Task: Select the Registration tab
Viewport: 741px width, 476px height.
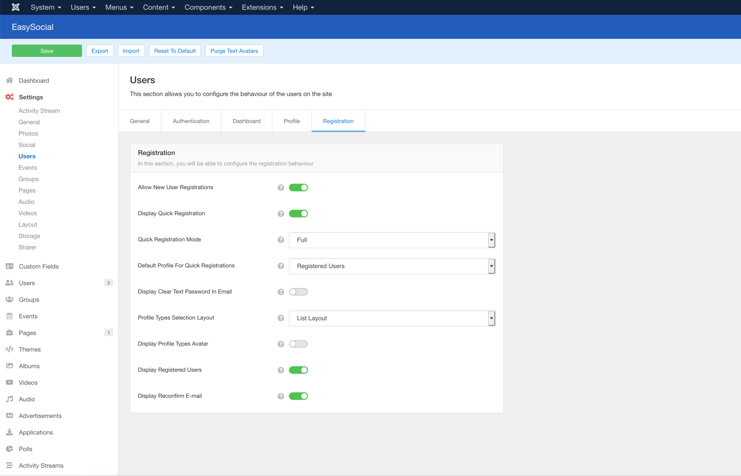Action: pos(338,121)
